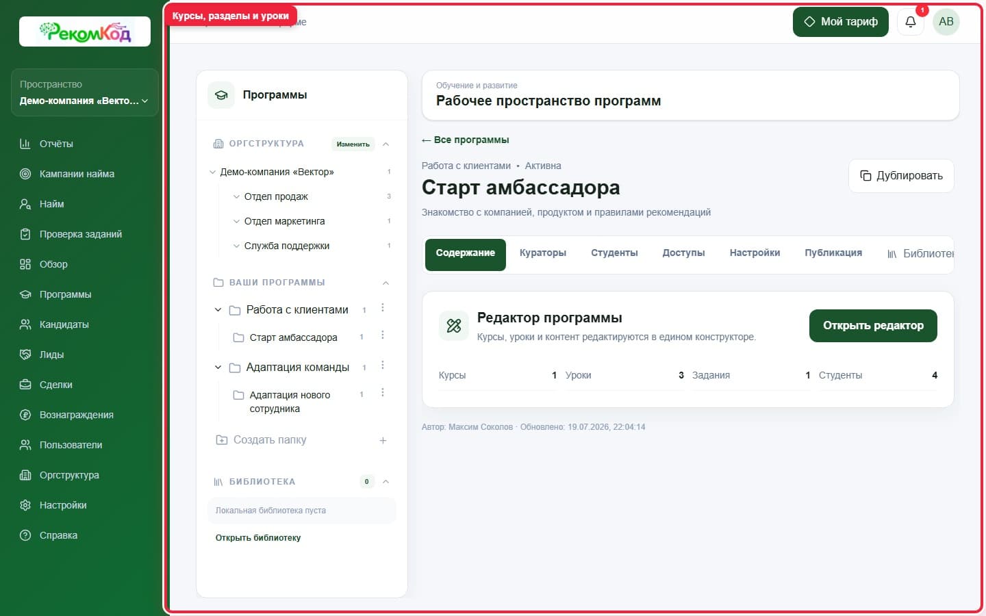Click the Программы panel header cap icon

click(x=221, y=95)
